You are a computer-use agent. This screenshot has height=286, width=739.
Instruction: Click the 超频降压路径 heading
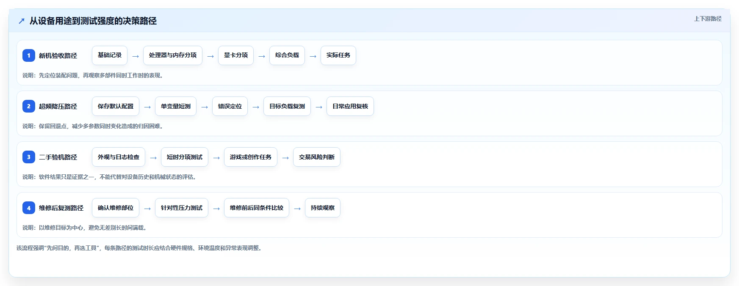(x=58, y=106)
